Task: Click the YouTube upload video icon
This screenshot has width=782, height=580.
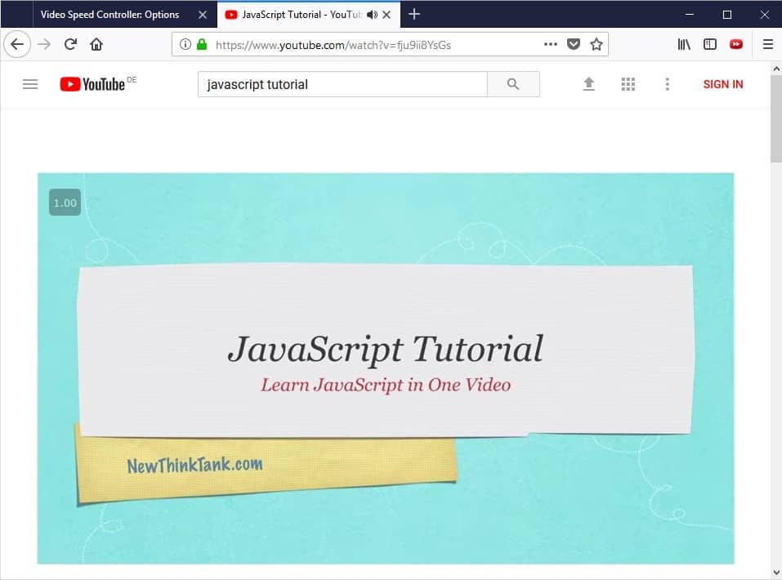Action: click(589, 84)
